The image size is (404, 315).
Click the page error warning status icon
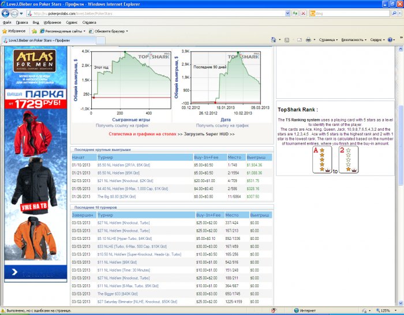(x=3, y=310)
